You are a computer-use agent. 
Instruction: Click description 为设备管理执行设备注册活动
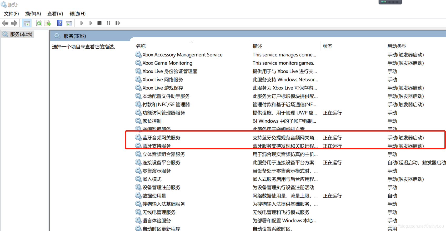click(x=283, y=188)
